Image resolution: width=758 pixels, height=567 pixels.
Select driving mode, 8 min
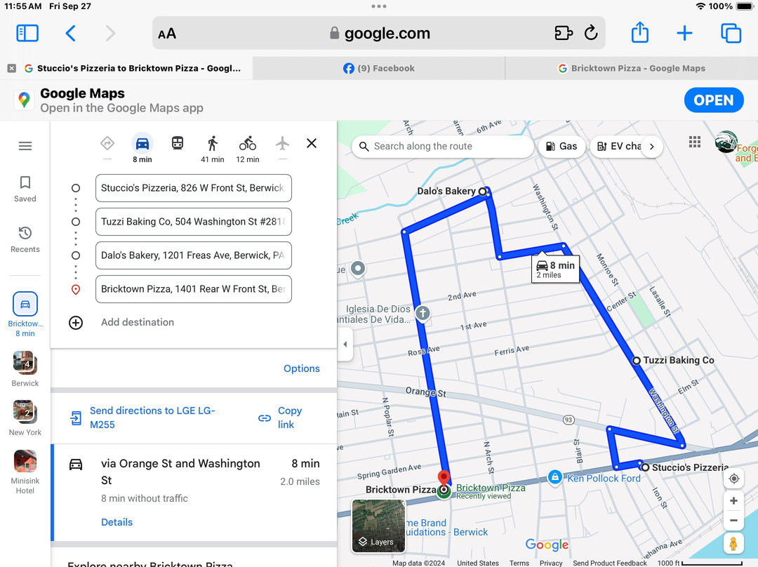coord(142,148)
